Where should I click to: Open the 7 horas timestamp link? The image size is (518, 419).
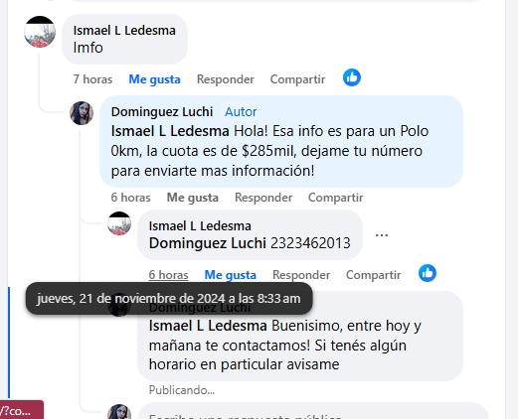tap(92, 79)
